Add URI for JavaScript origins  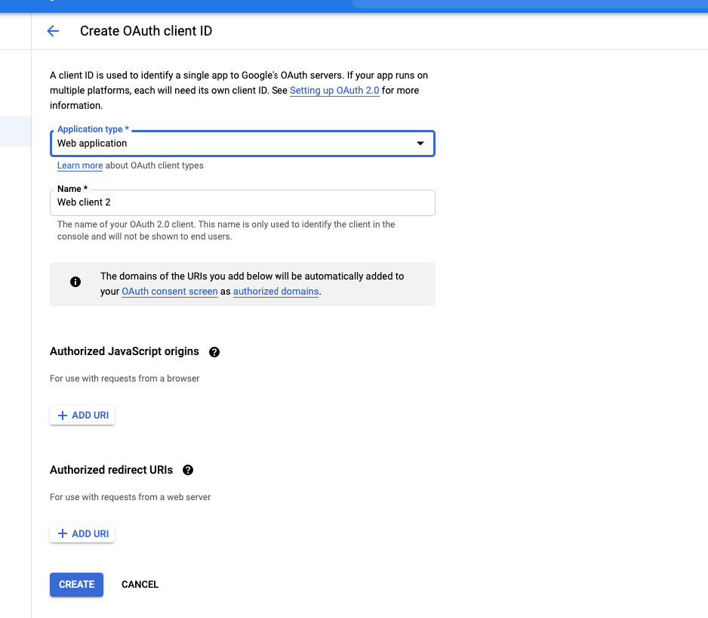pos(82,416)
